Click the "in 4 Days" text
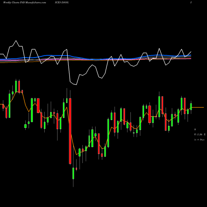Screen dimensions: 207x207 pos(199,140)
